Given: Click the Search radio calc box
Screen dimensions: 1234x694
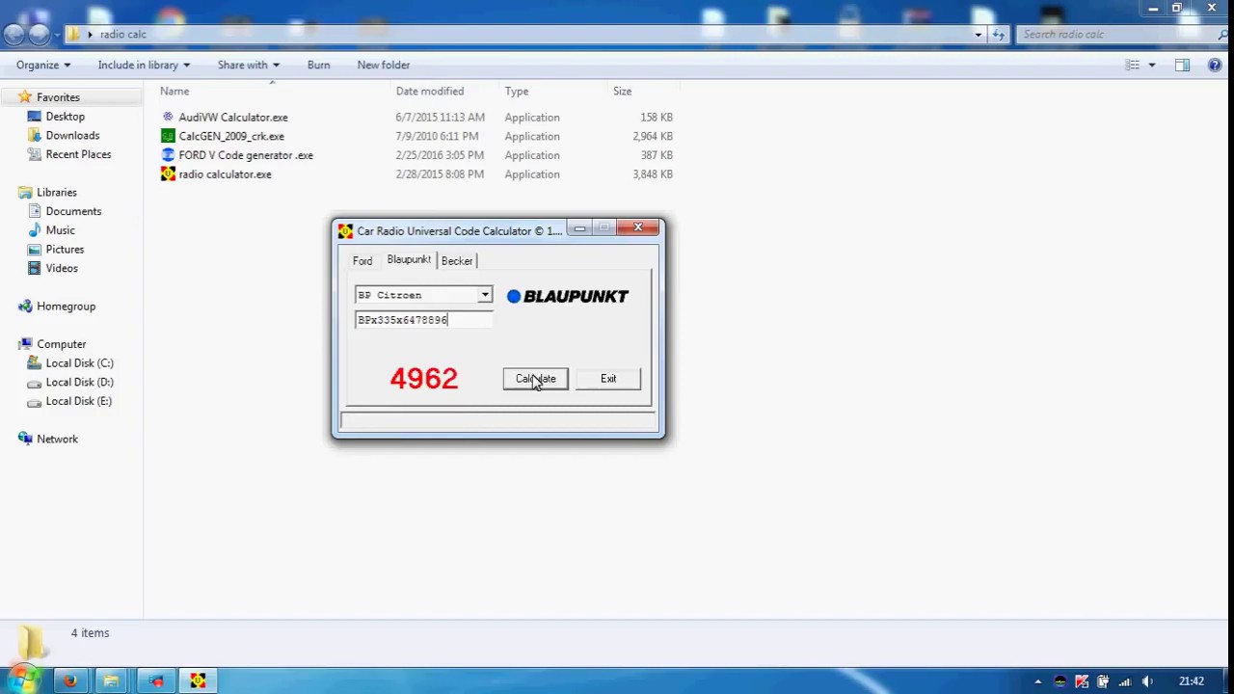Looking at the screenshot, I should point(1118,35).
